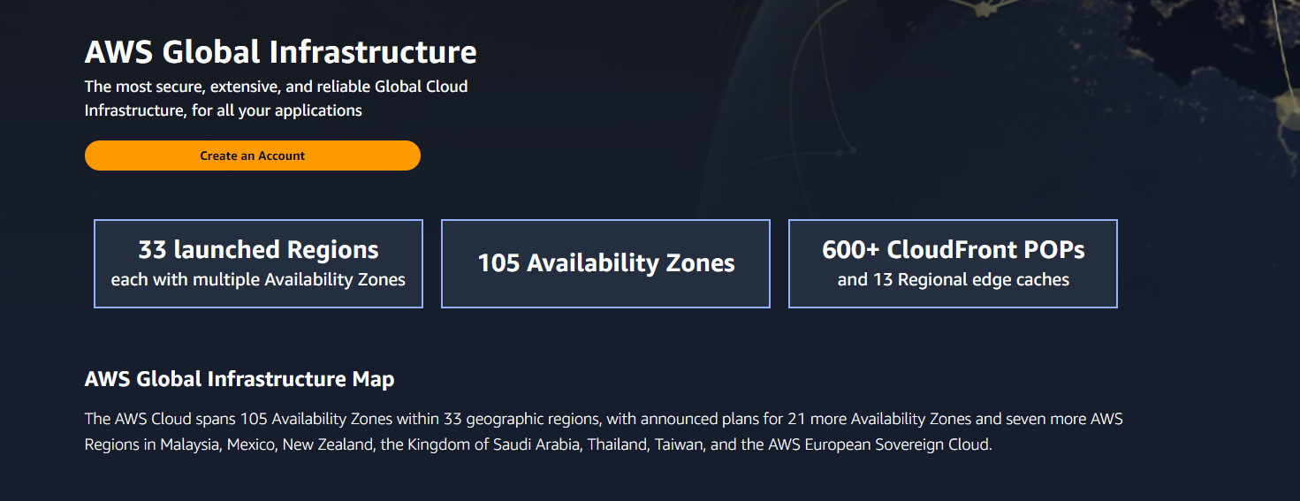
Task: Click the word Malaysia in the paragraph
Action: 189,444
